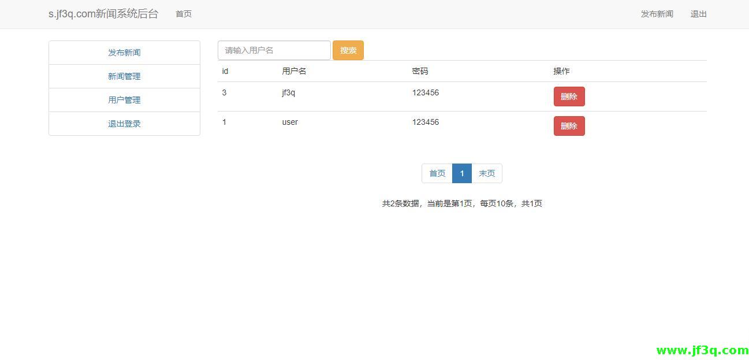Click the username search input field
This screenshot has height=360, width=749.
274,50
